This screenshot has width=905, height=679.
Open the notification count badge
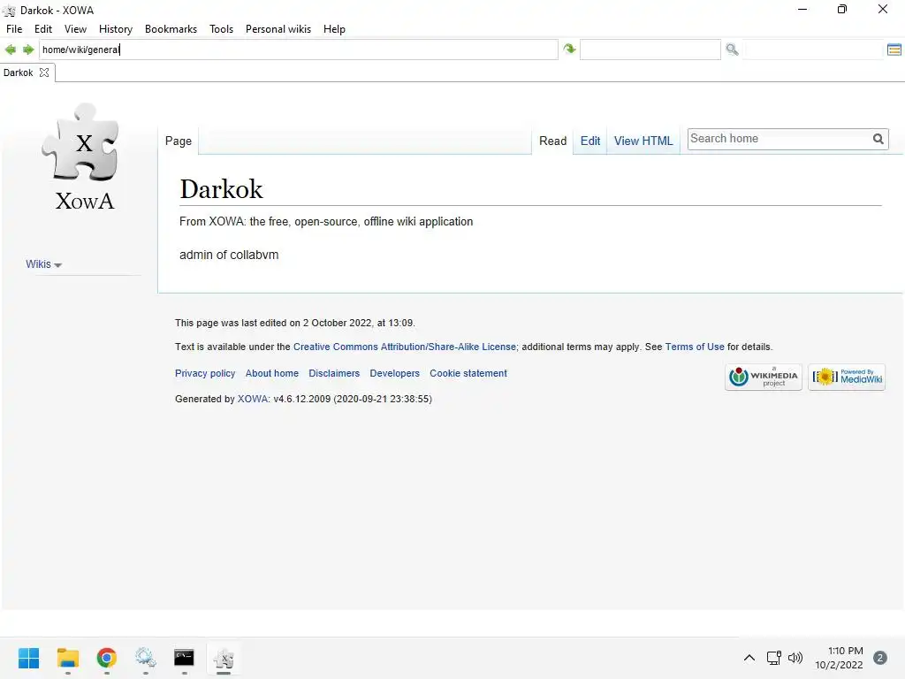pos(880,658)
